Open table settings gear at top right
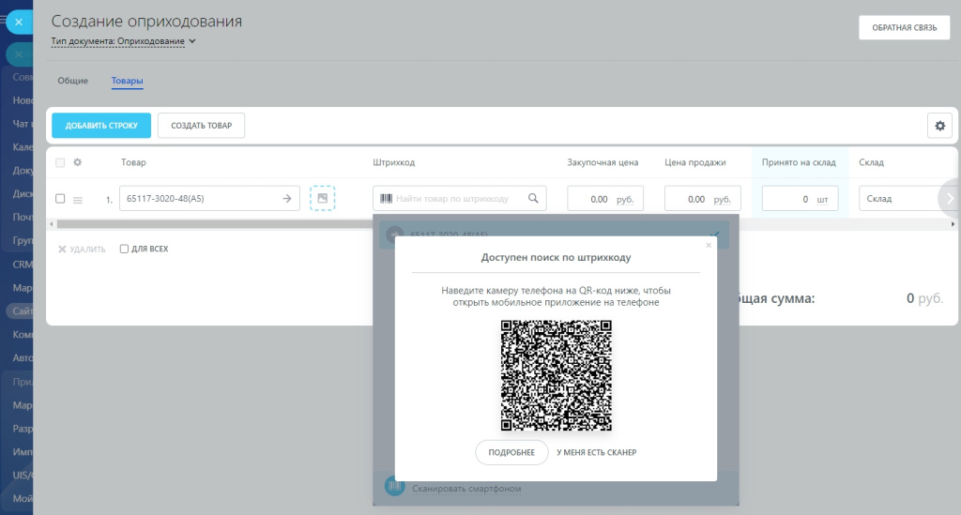This screenshot has width=961, height=515. (x=939, y=126)
